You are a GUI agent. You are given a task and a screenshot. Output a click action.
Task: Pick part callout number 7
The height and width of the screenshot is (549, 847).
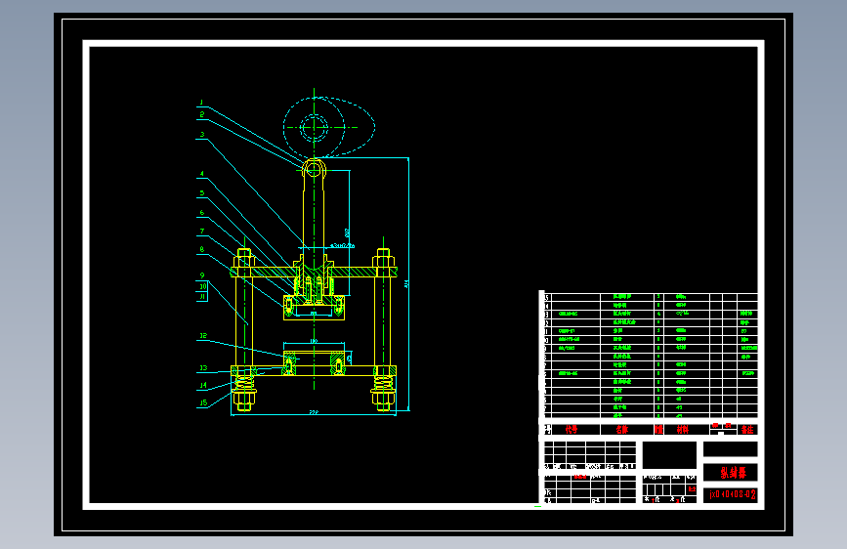(x=202, y=232)
